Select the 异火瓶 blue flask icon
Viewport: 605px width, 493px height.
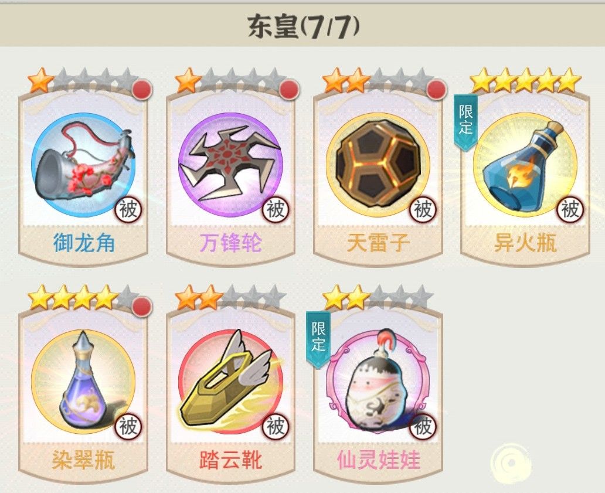click(x=525, y=165)
